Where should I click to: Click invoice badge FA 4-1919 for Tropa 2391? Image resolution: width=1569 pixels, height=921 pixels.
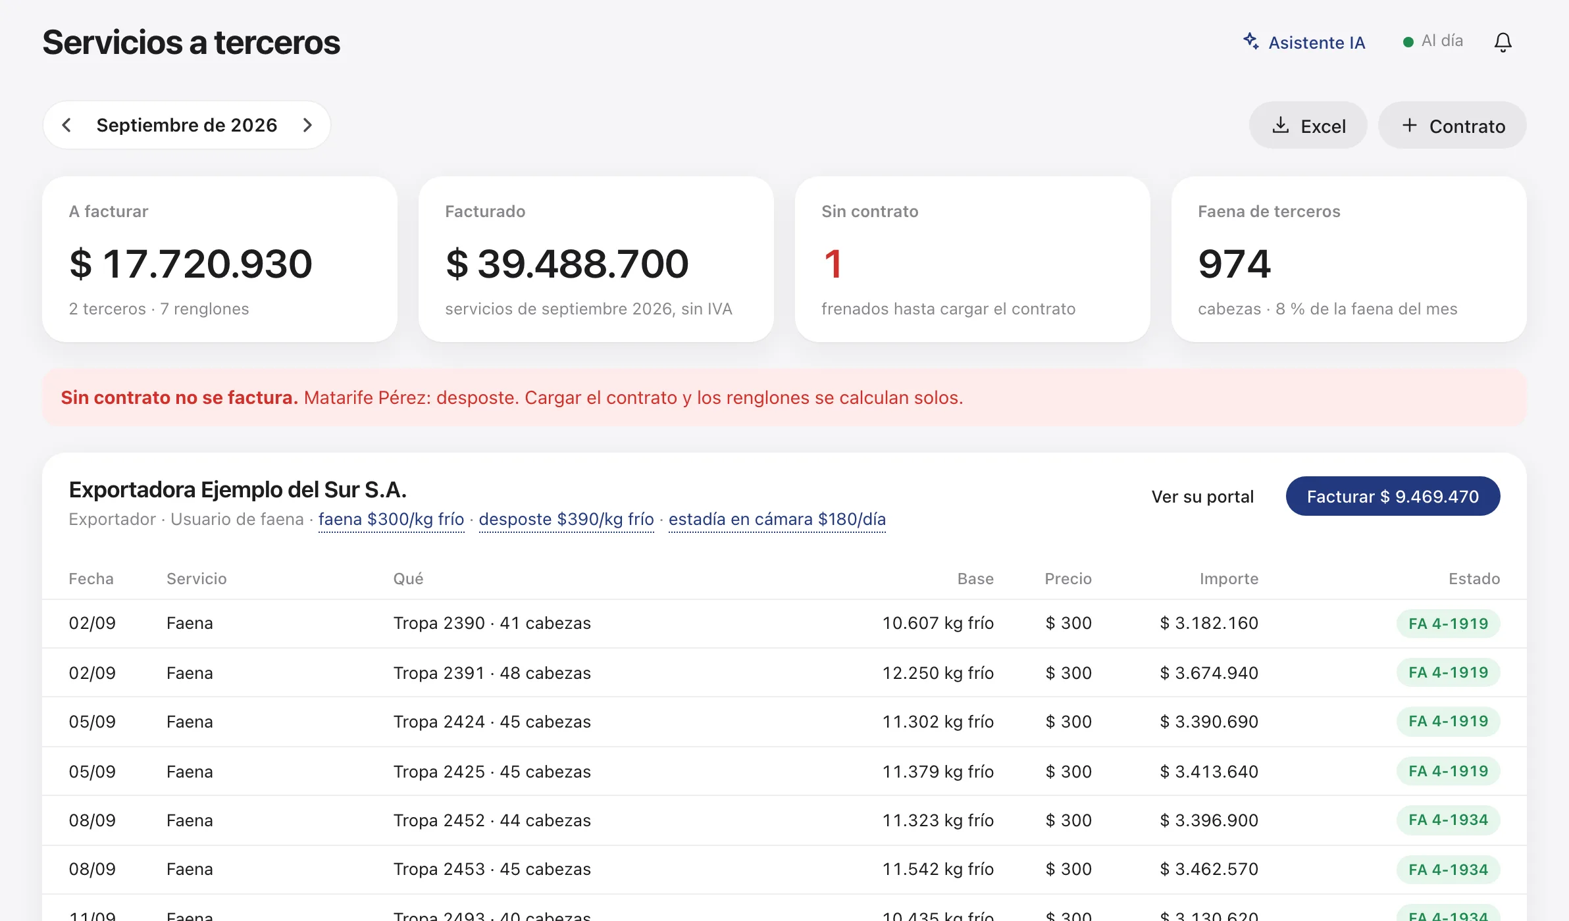click(1448, 672)
